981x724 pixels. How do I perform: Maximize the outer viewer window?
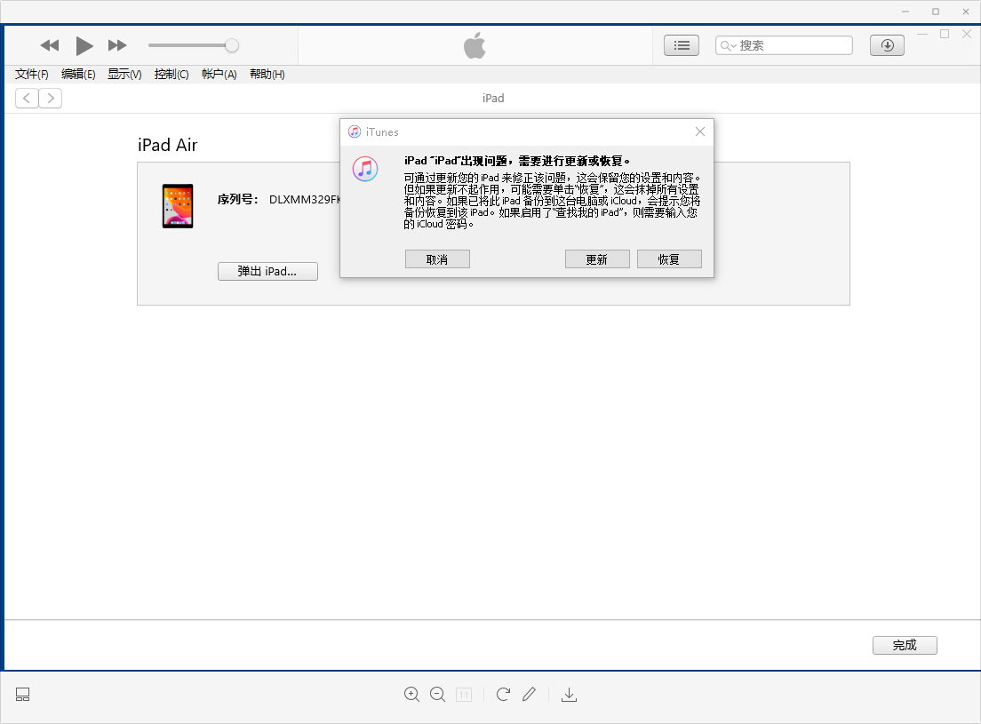[936, 12]
